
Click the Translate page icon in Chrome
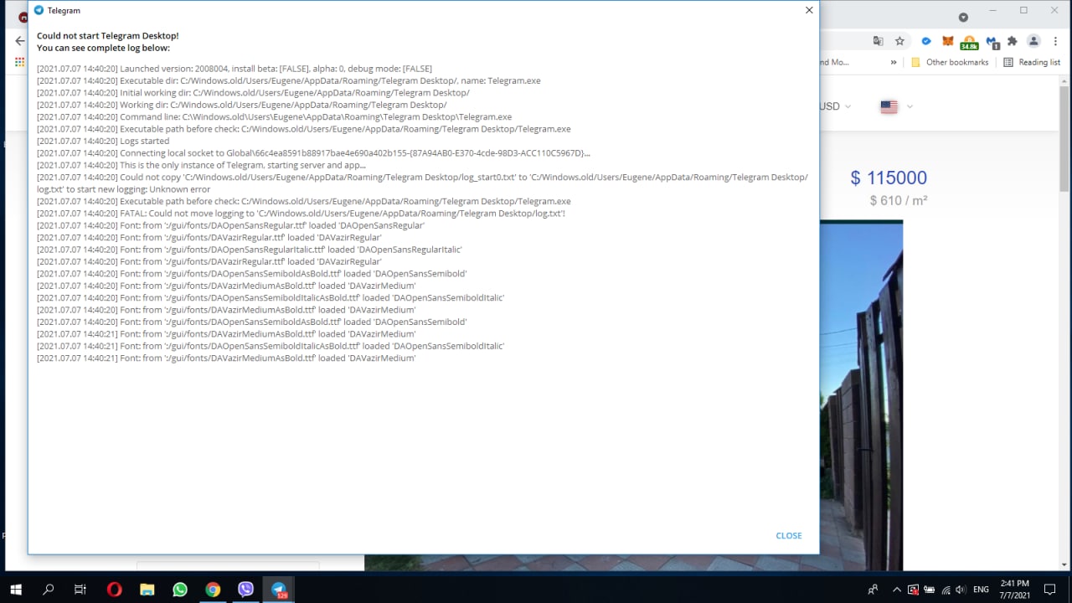click(878, 41)
